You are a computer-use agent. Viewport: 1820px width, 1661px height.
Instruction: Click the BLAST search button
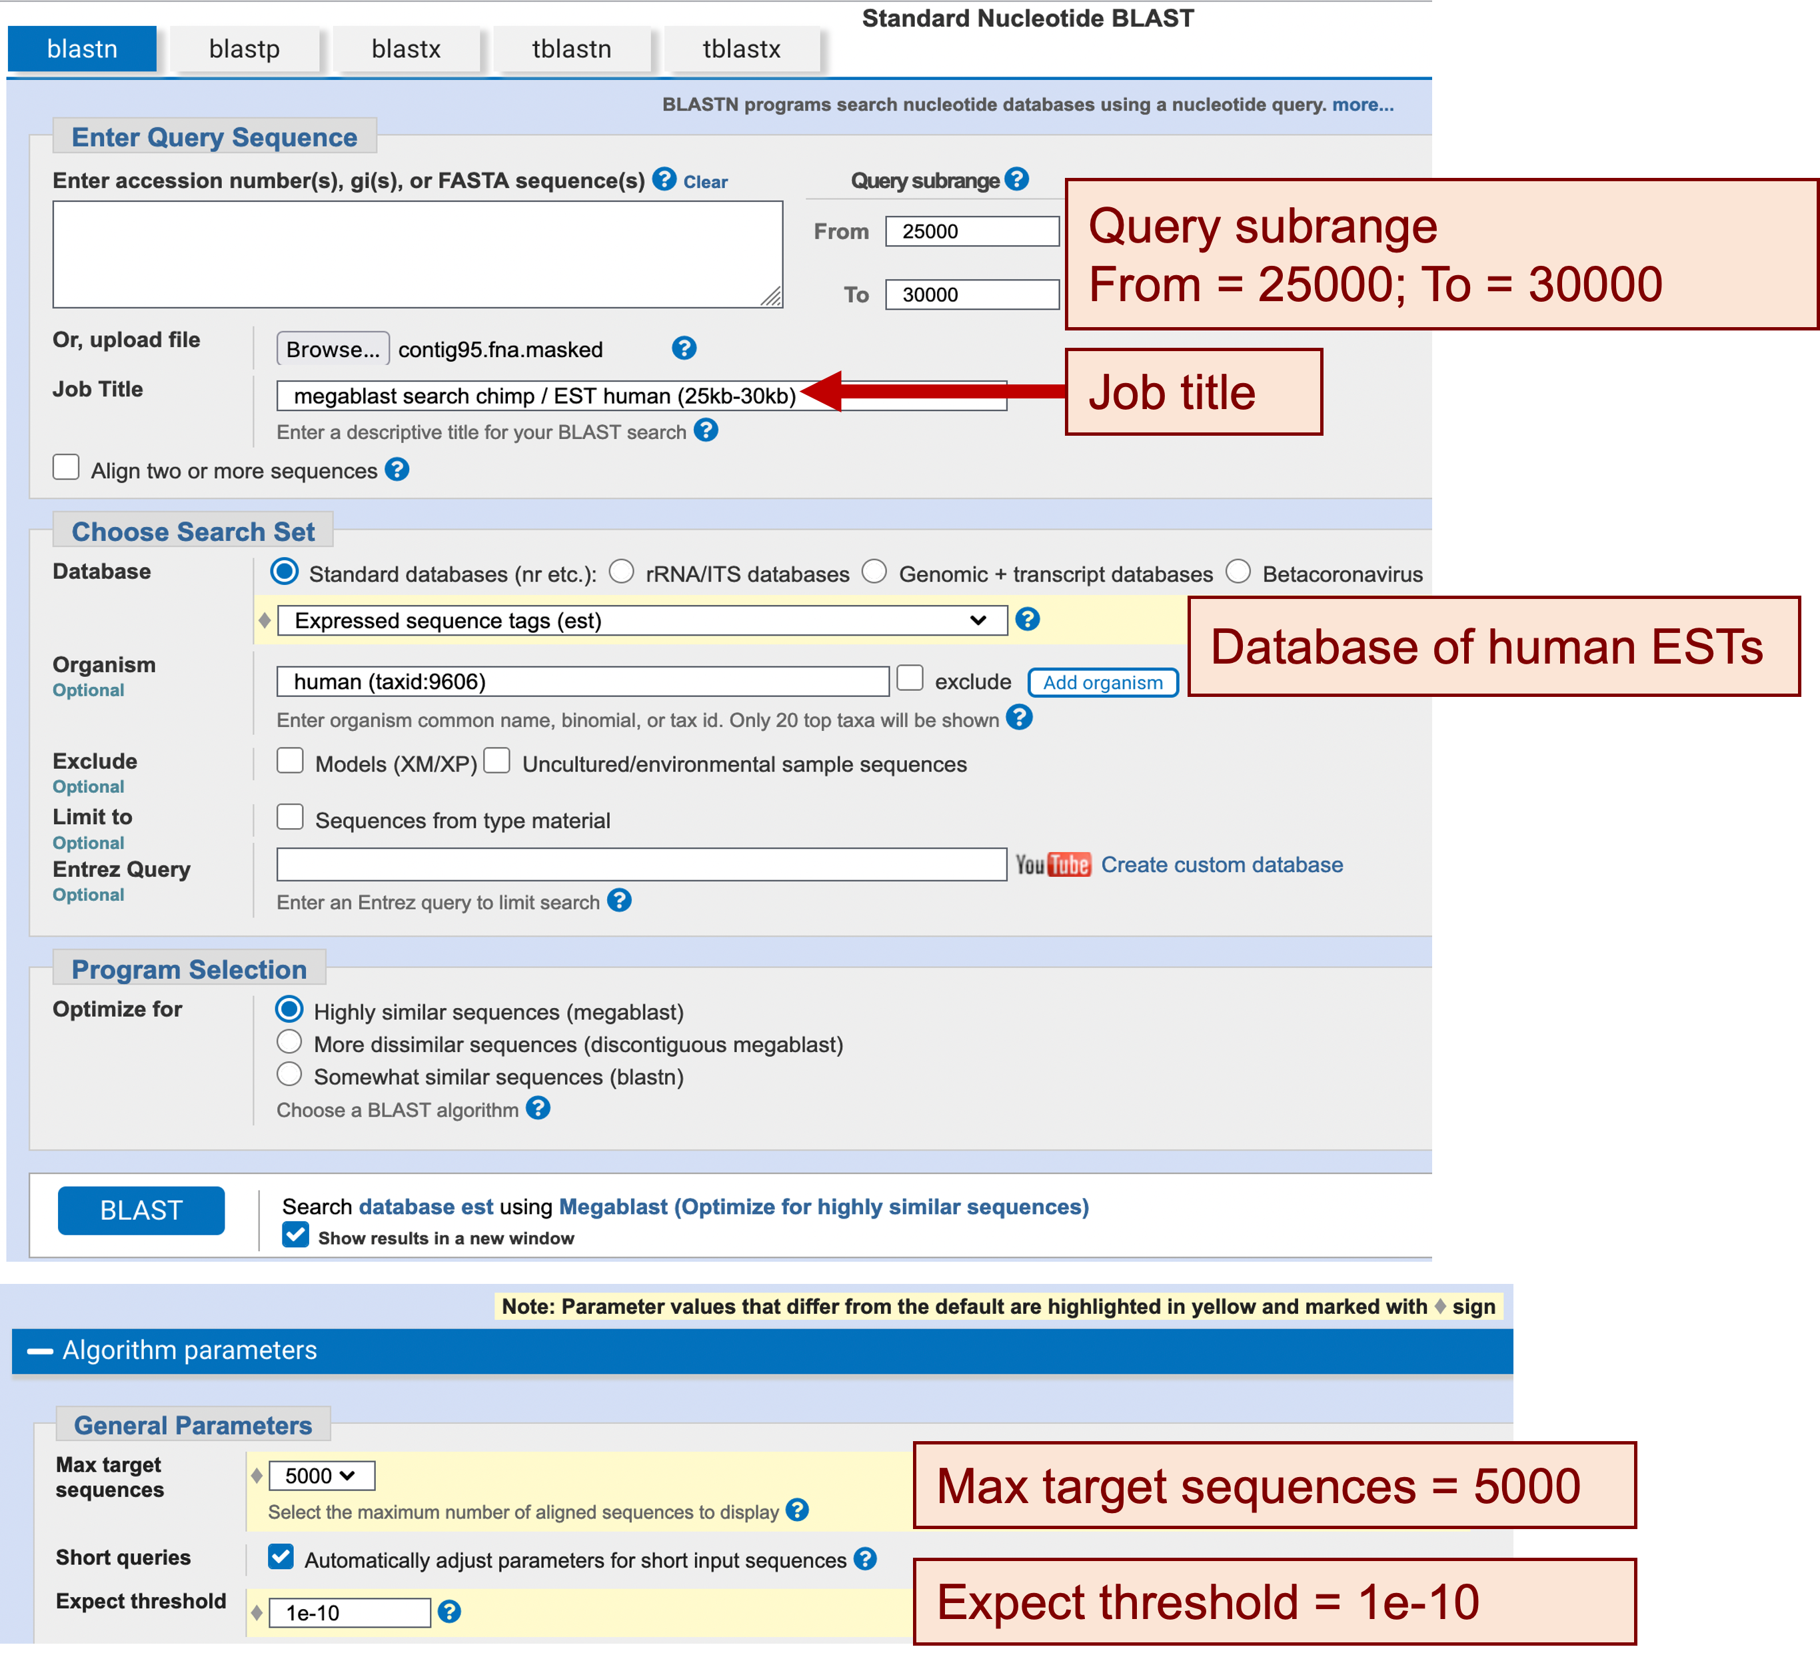tap(142, 1211)
